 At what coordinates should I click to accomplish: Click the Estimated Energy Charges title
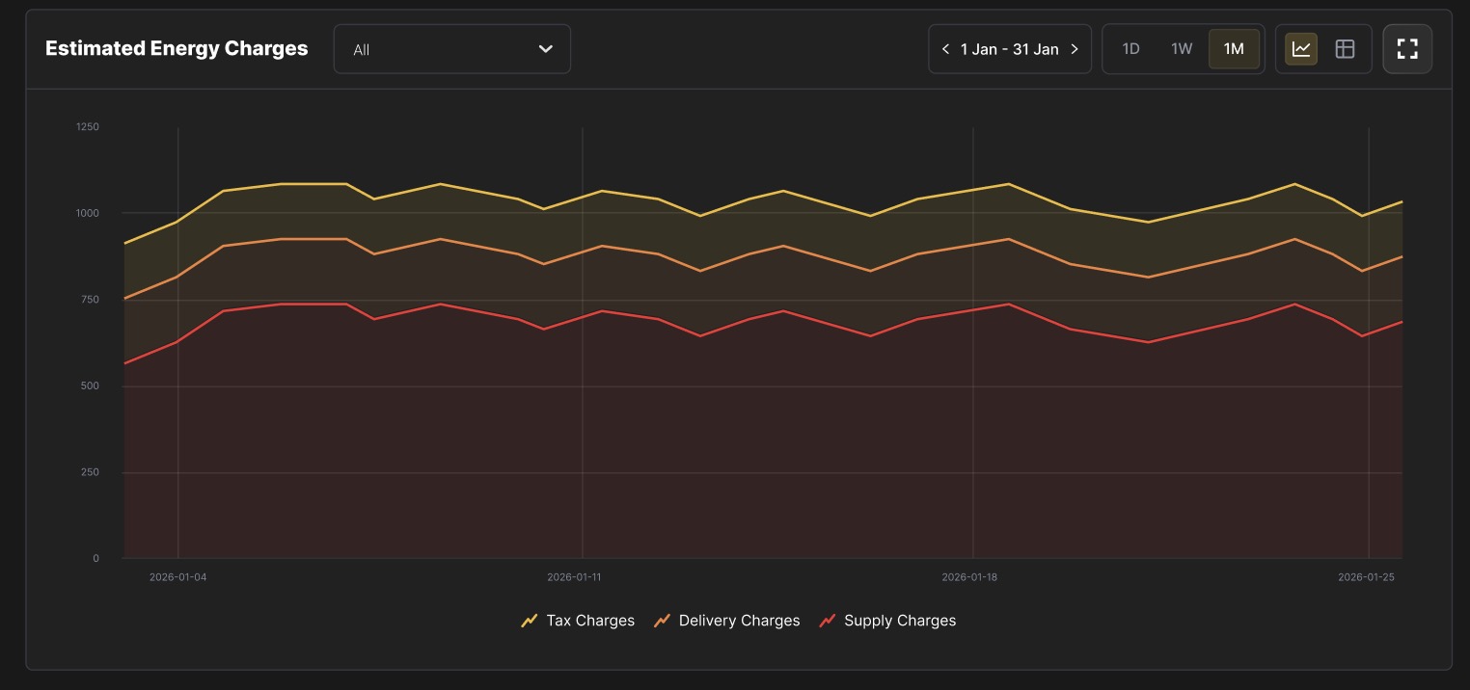177,48
